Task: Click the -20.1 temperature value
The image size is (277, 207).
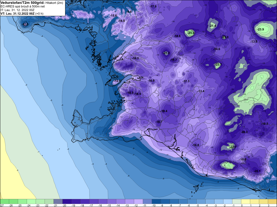Action: click(x=257, y=171)
